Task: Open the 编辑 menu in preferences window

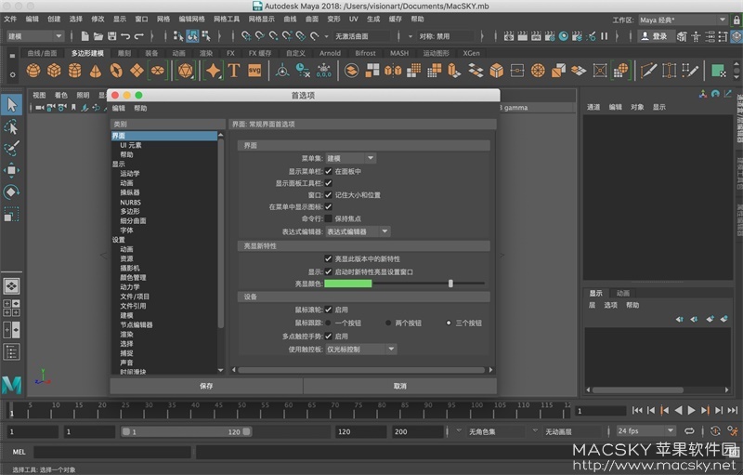Action: [x=119, y=108]
